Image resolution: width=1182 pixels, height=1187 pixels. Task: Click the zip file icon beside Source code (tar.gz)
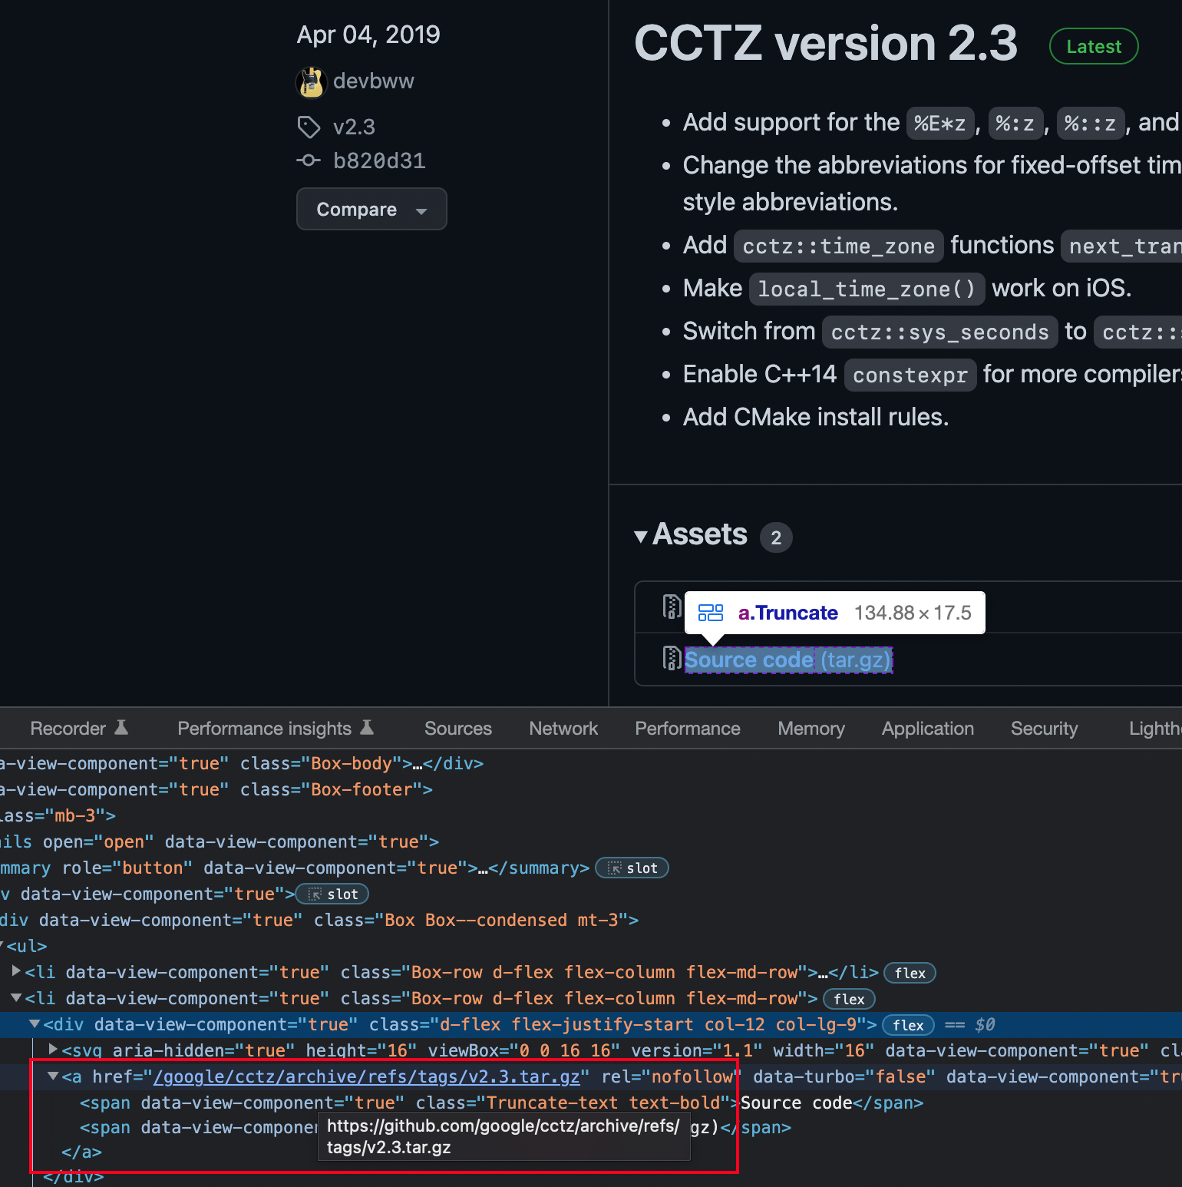[x=672, y=658]
